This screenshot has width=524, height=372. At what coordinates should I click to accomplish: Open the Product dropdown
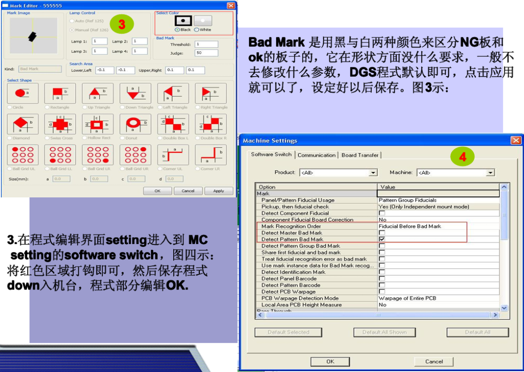pos(373,173)
